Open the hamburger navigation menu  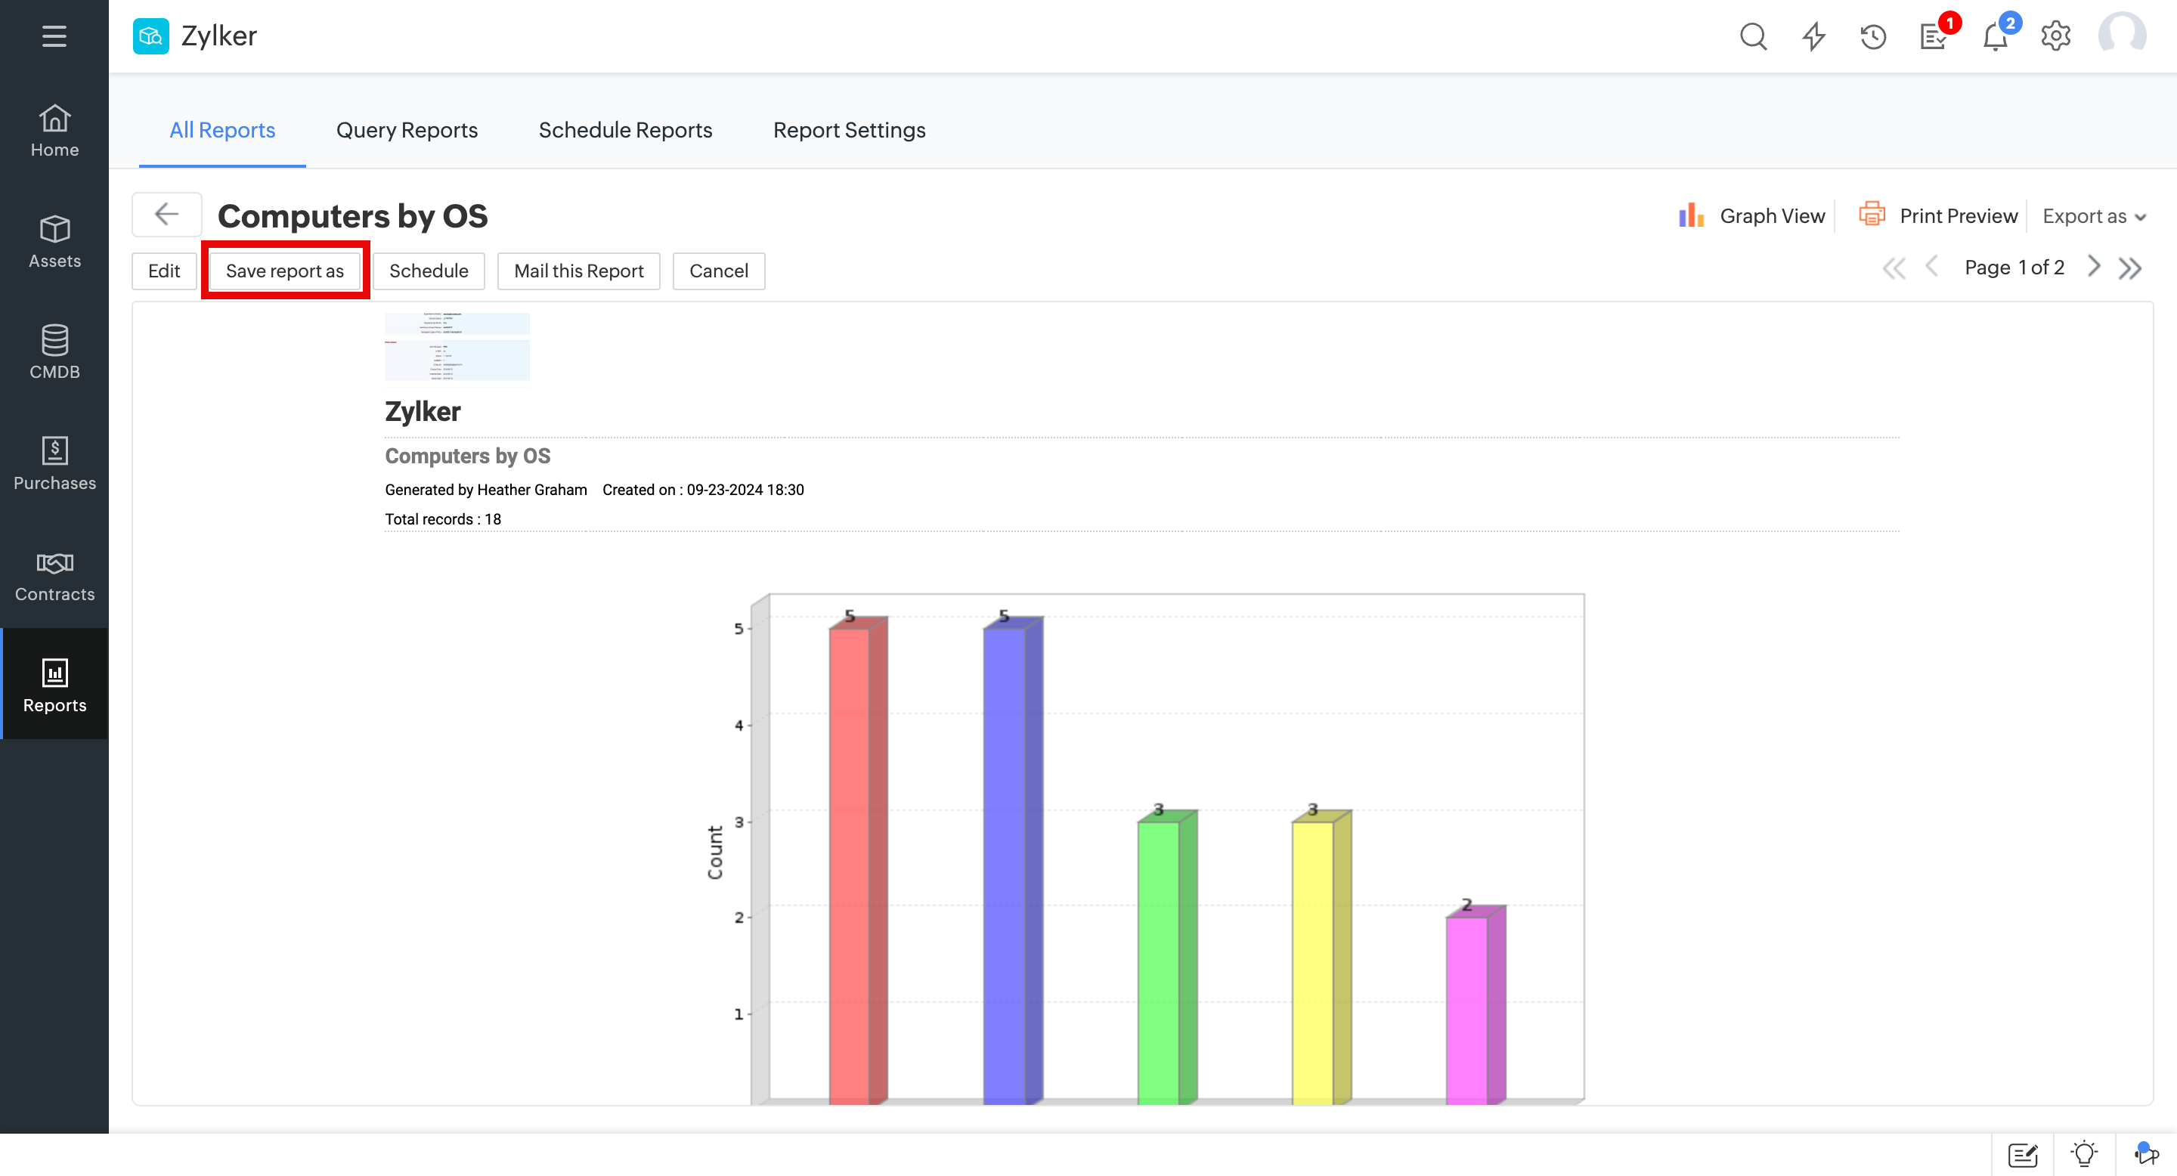(54, 36)
